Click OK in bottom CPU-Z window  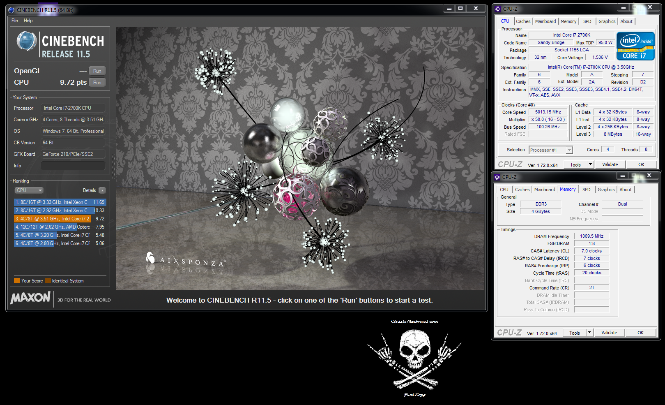coord(640,333)
